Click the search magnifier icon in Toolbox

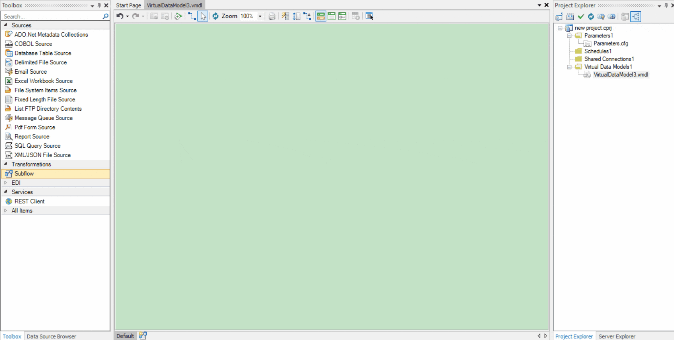pos(105,16)
